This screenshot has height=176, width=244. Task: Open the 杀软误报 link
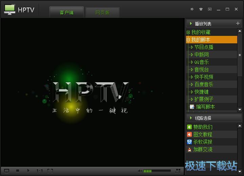[203, 142]
